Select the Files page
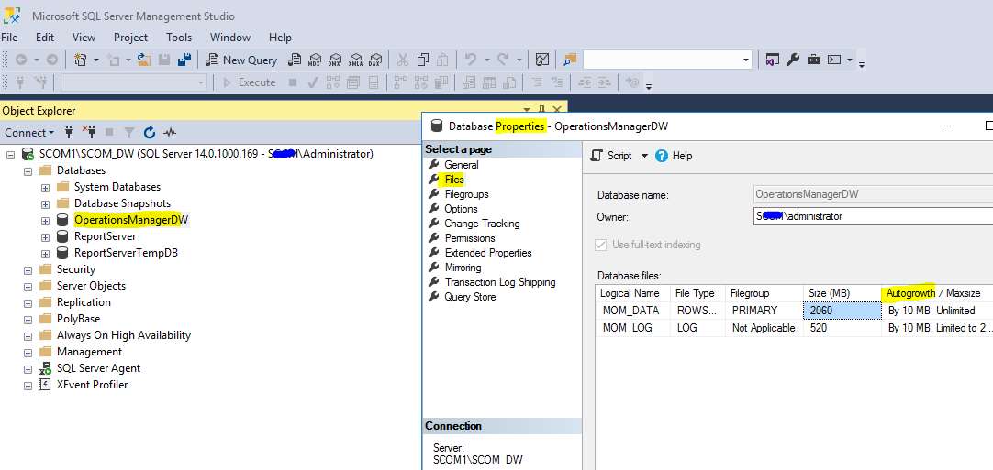The height and width of the screenshot is (470, 993). (454, 180)
